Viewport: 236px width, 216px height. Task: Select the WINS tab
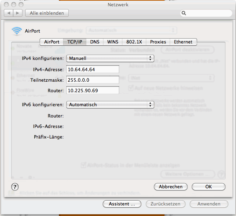point(113,42)
